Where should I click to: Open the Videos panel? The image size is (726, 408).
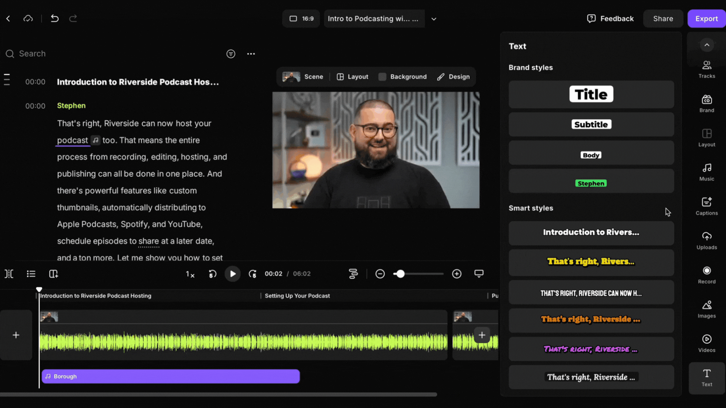[707, 343]
